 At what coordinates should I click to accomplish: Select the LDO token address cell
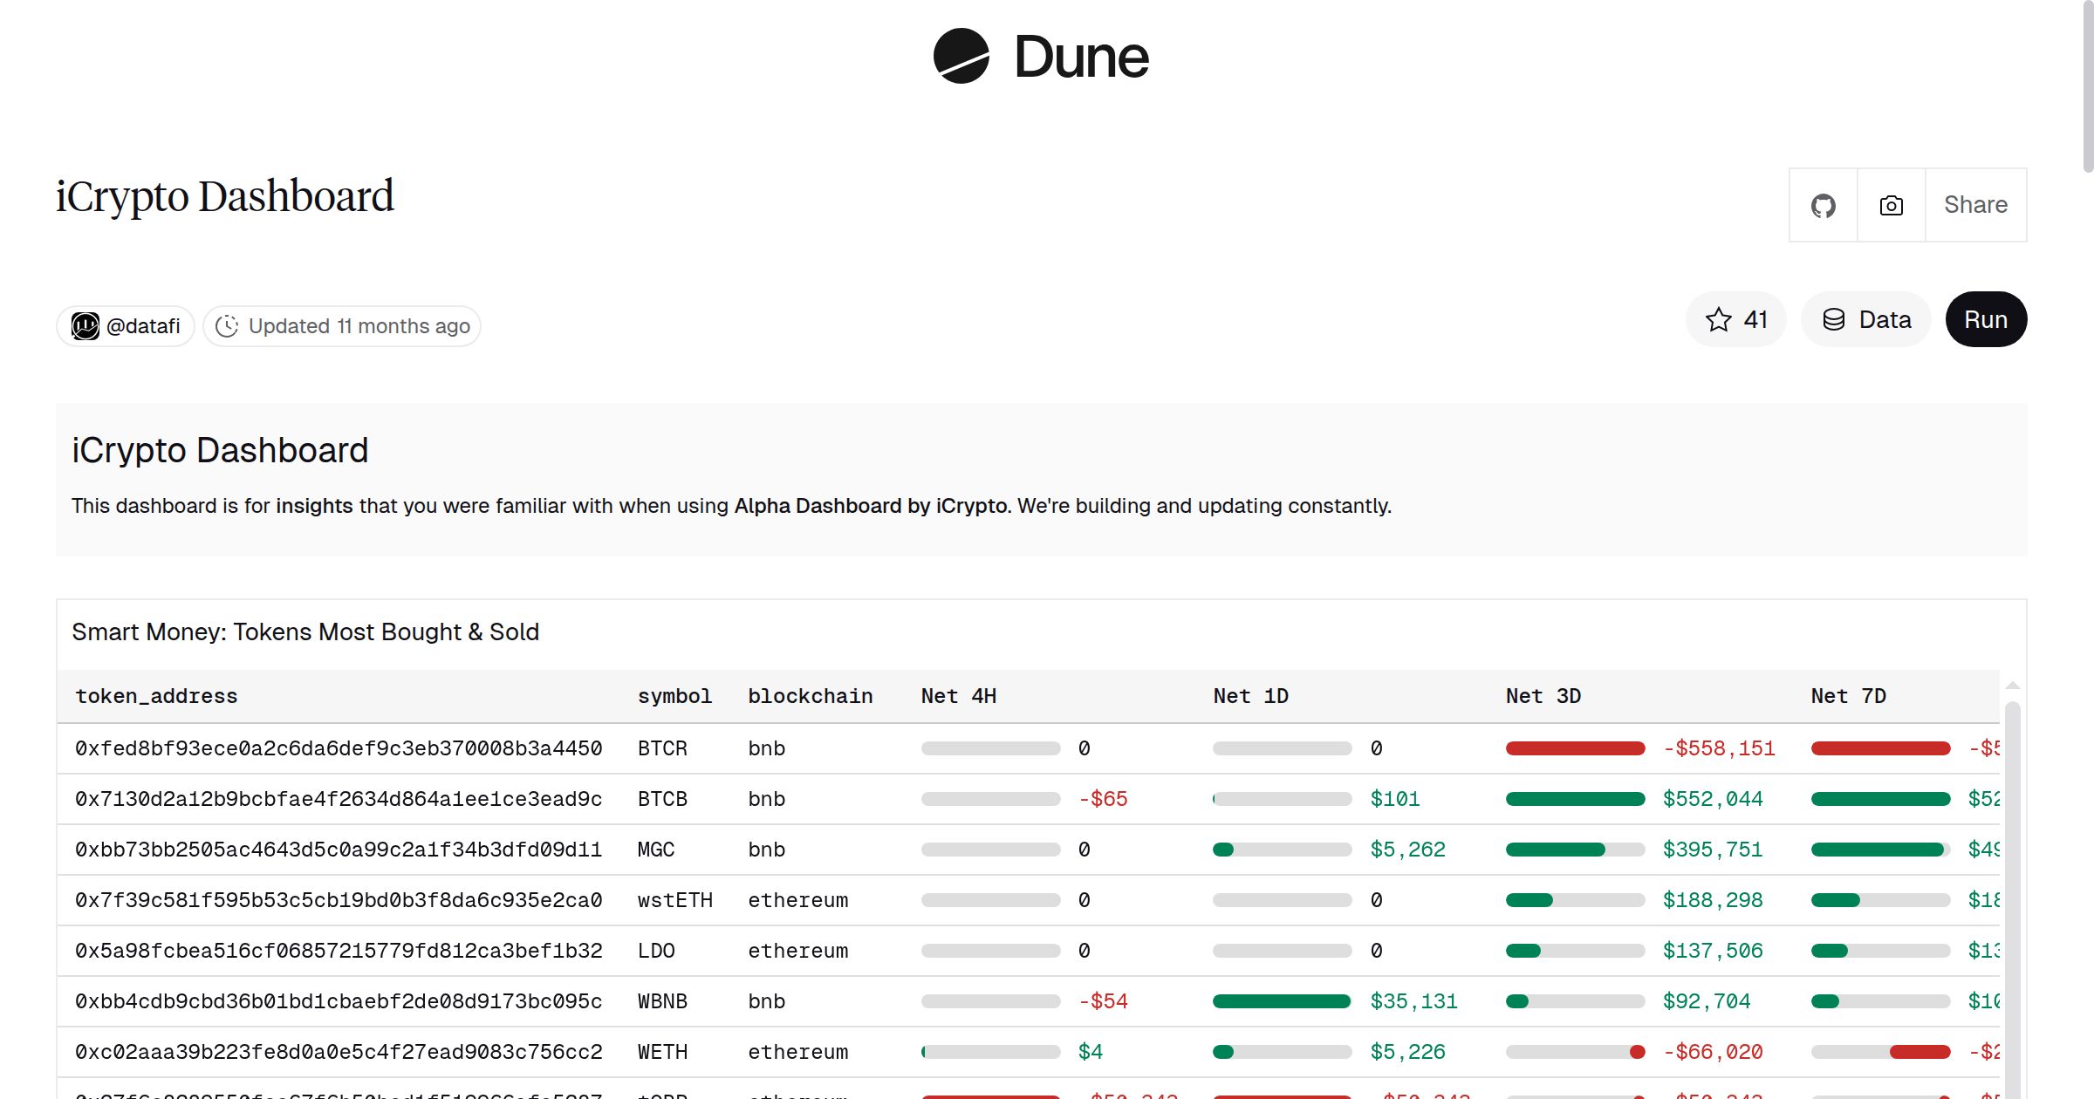tap(339, 951)
